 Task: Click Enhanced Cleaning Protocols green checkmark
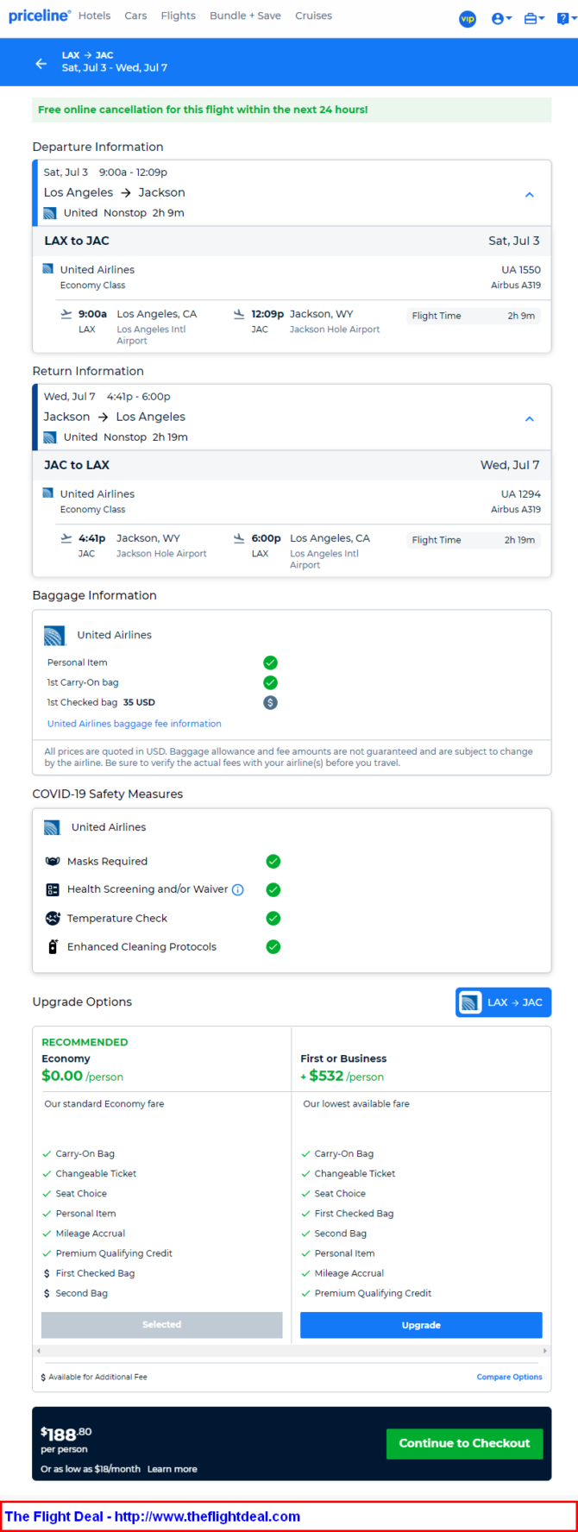(273, 946)
